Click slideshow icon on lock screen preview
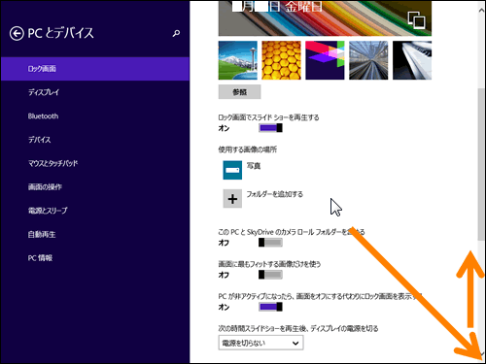This screenshot has height=364, width=486. 416,20
